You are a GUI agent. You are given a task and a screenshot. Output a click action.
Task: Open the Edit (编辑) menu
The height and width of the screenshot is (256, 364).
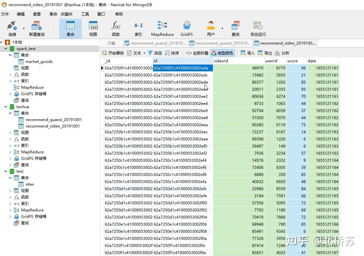coord(21,14)
